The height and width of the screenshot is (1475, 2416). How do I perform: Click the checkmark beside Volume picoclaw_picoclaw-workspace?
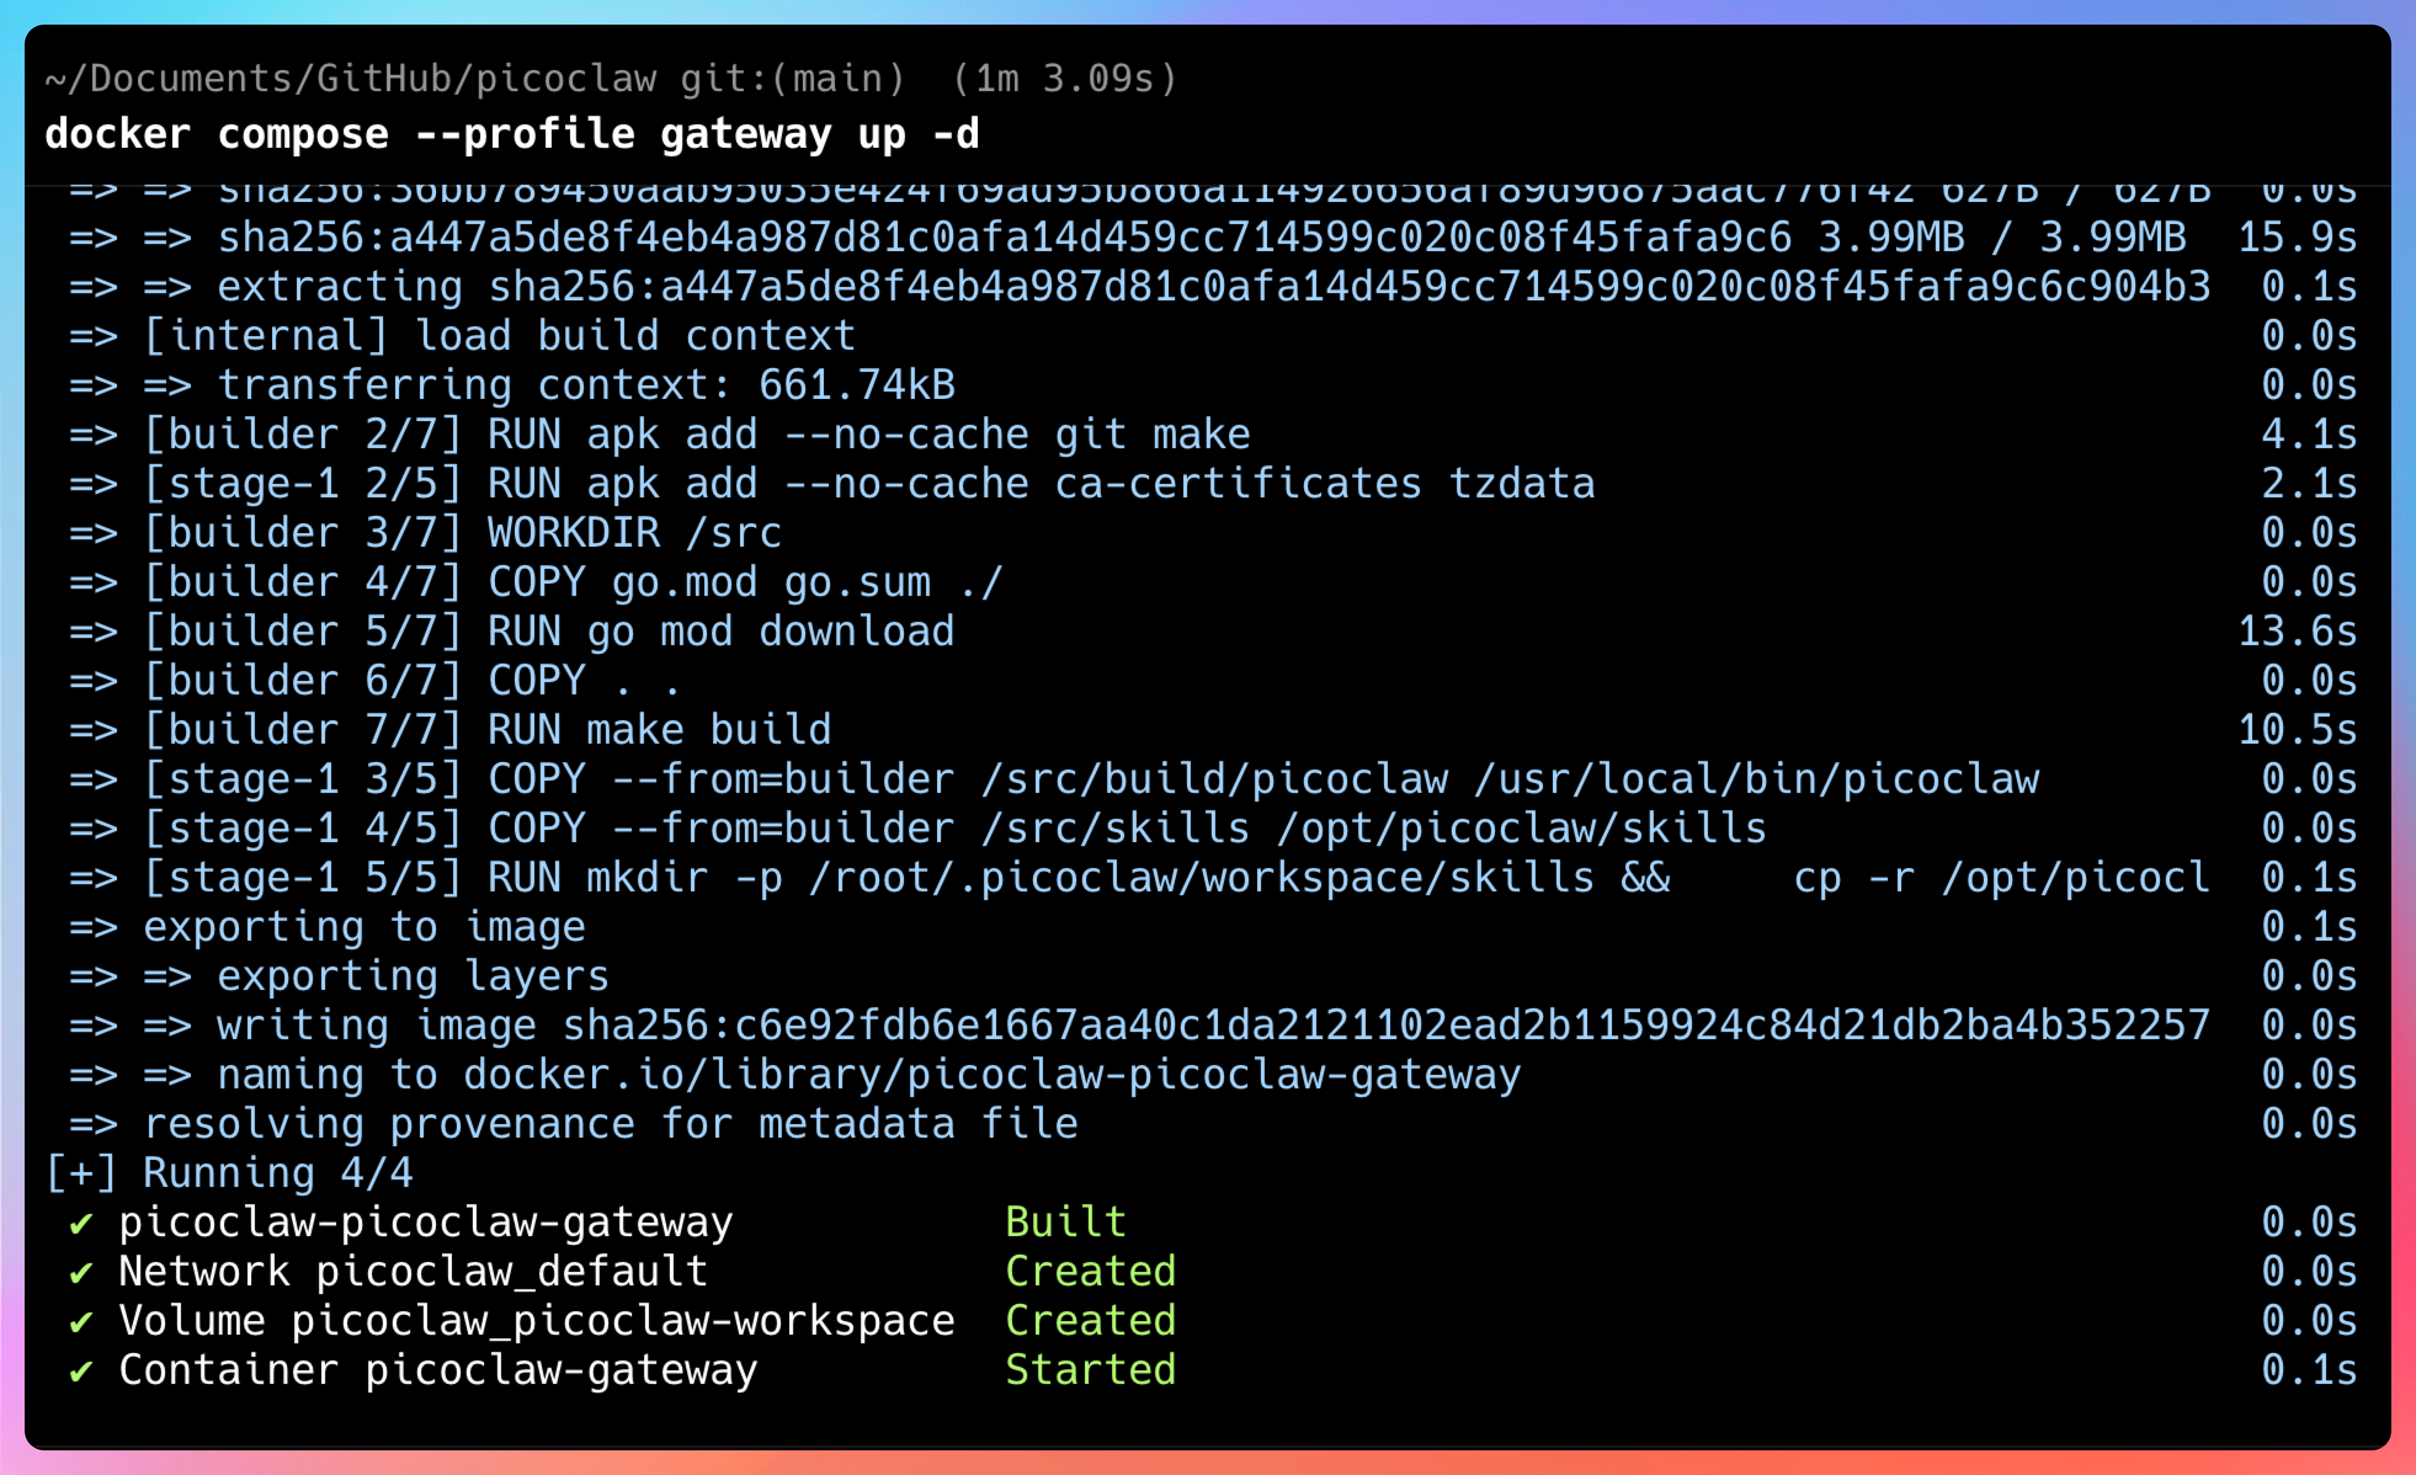(81, 1322)
